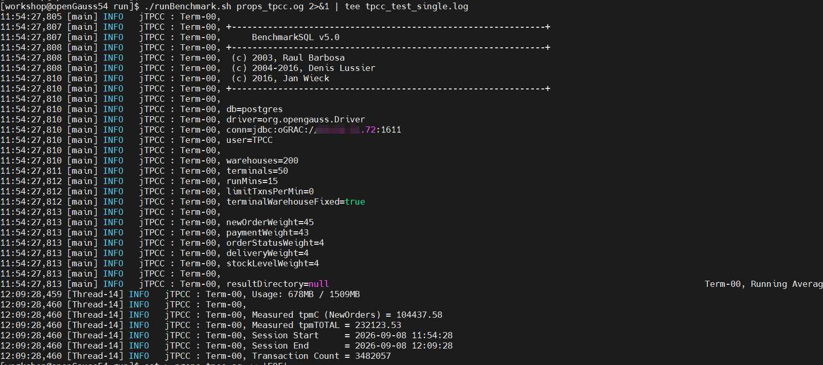823x365 pixels.
Task: Click the newOrderWeight=45 line
Action: click(x=270, y=222)
